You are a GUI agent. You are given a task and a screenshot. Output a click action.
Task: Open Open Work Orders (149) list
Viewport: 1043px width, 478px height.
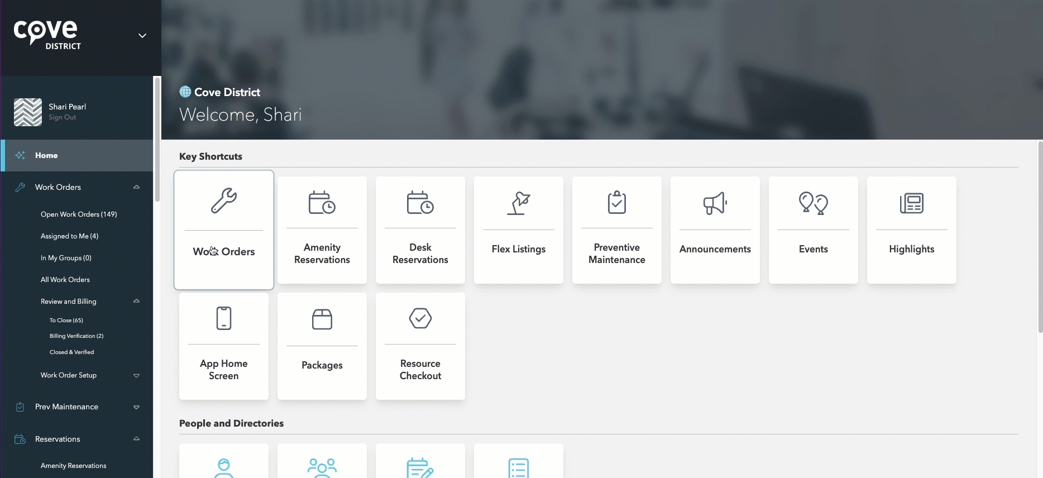[79, 214]
